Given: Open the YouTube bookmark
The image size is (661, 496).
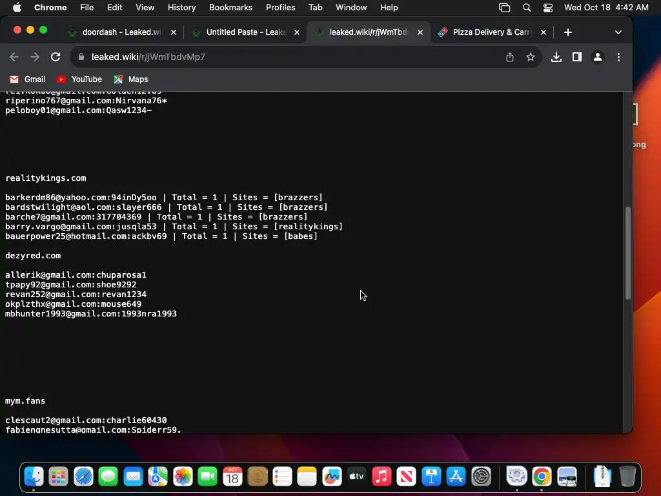Looking at the screenshot, I should pos(79,79).
